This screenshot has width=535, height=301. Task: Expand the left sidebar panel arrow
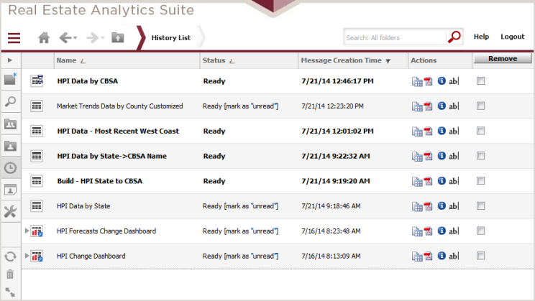click(10, 60)
